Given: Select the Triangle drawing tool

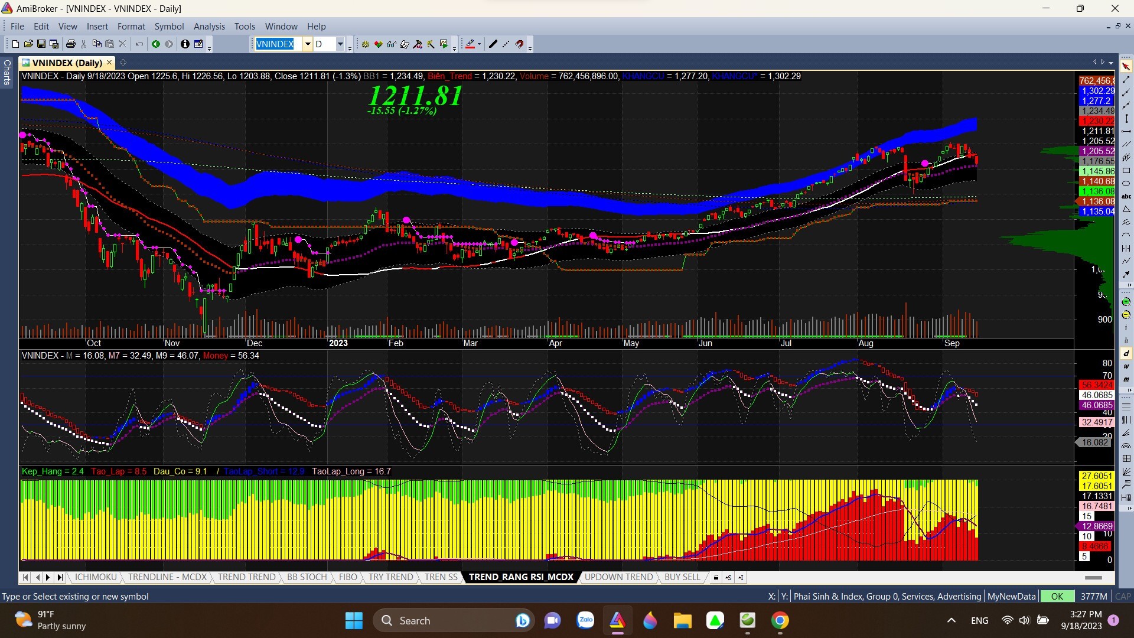Looking at the screenshot, I should [1126, 209].
